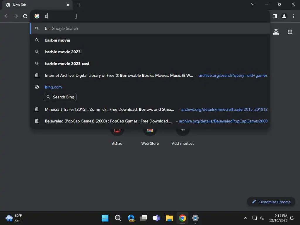Open Chrome's three-dot menu

click(x=294, y=16)
